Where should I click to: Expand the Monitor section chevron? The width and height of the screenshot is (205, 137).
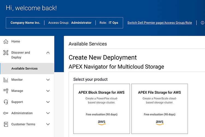(x=48, y=80)
